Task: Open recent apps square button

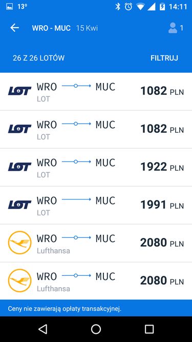Action: click(150, 329)
